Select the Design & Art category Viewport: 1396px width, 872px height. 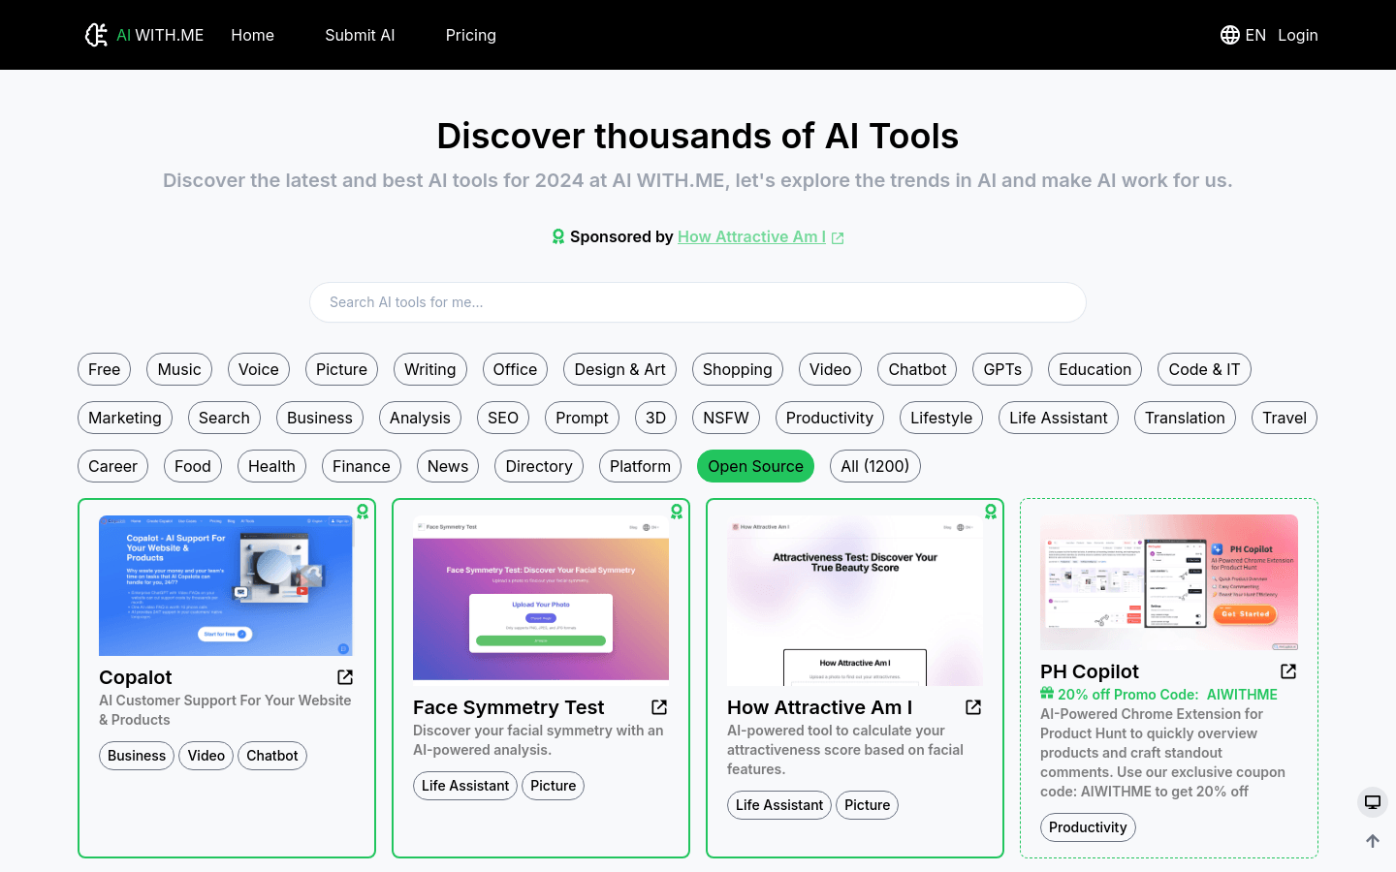620,369
